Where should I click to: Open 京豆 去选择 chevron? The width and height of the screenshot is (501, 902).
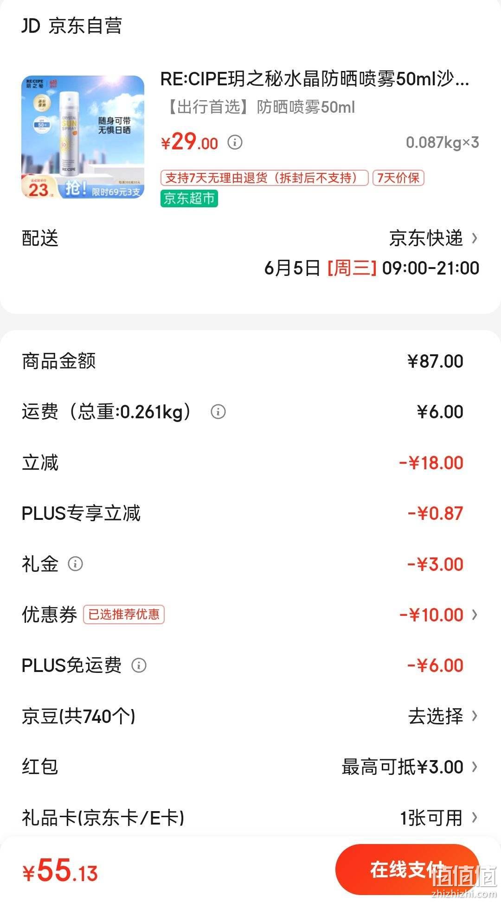point(474,716)
